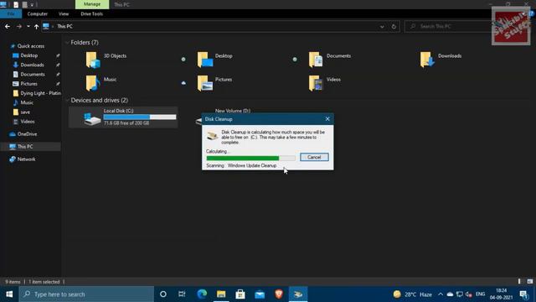
Task: Open the File menu tab
Action: pos(11,13)
